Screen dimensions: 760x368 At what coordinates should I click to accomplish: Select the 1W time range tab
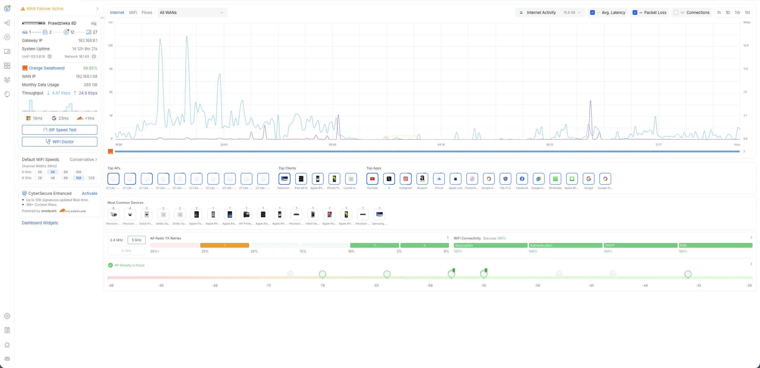737,12
